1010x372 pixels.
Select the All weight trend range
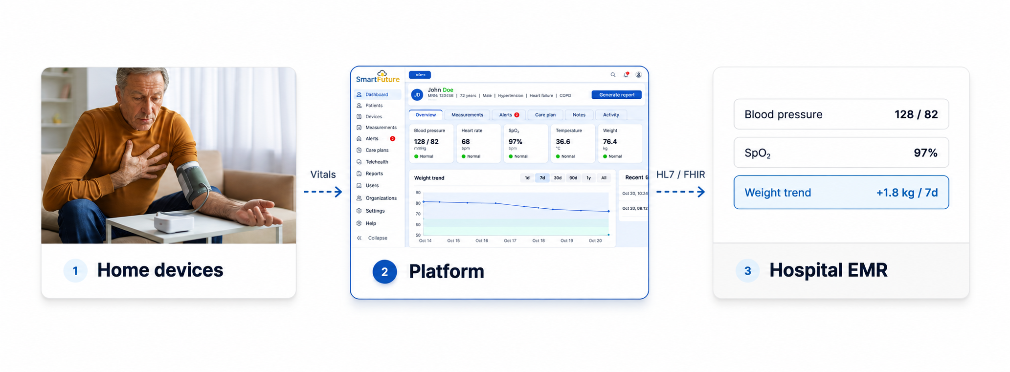604,178
